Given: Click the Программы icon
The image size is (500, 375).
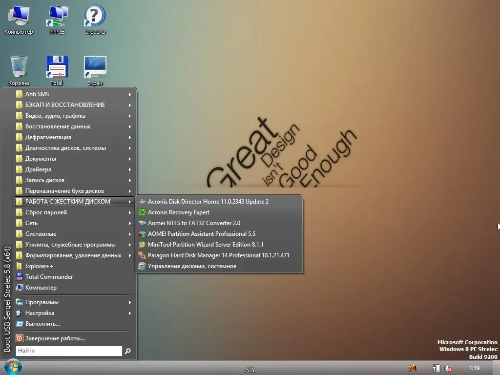Looking at the screenshot, I should [x=19, y=302].
